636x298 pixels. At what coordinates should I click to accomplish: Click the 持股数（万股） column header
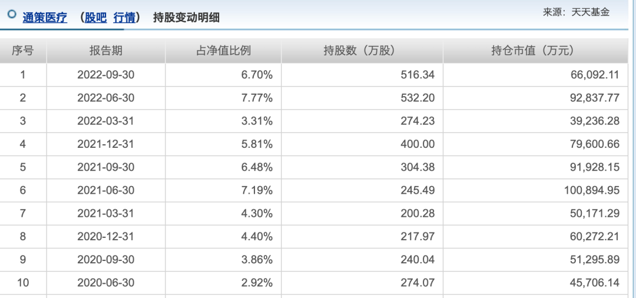pos(362,51)
